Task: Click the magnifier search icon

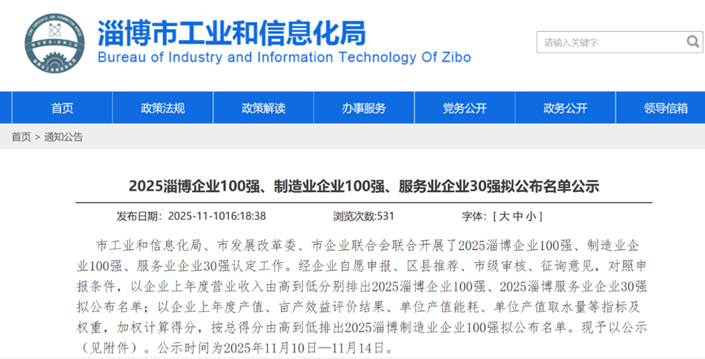Action: coord(693,42)
